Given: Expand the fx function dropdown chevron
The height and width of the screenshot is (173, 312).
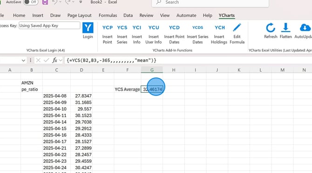Looking at the screenshot, I should click(x=61, y=60).
